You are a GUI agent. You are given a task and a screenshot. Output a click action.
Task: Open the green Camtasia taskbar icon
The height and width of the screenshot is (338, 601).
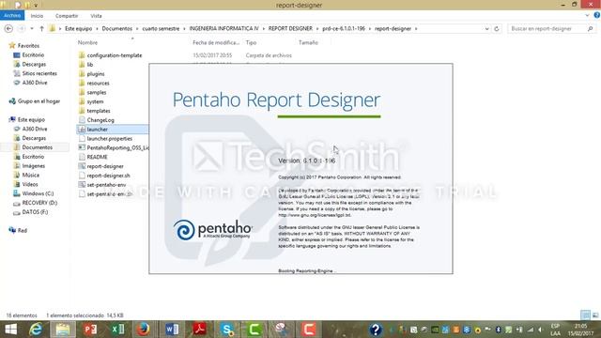coord(254,330)
